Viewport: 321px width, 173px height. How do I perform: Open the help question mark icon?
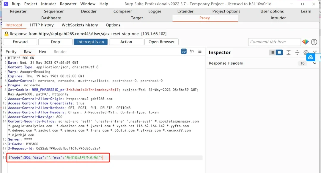[x=314, y=42]
